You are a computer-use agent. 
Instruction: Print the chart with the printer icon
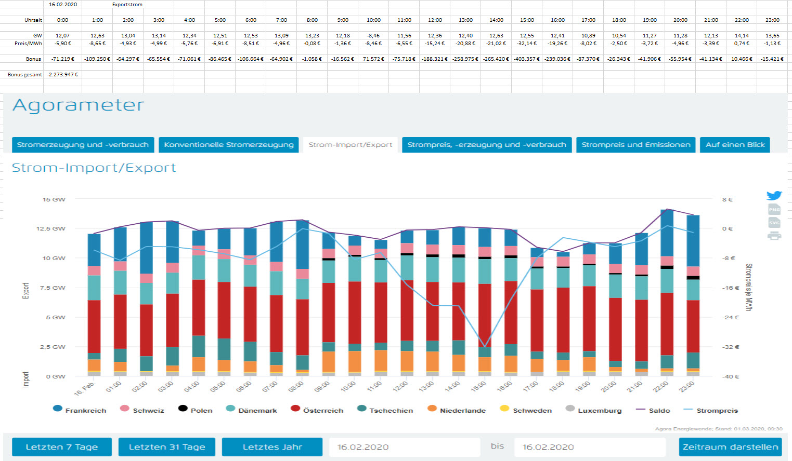point(774,236)
